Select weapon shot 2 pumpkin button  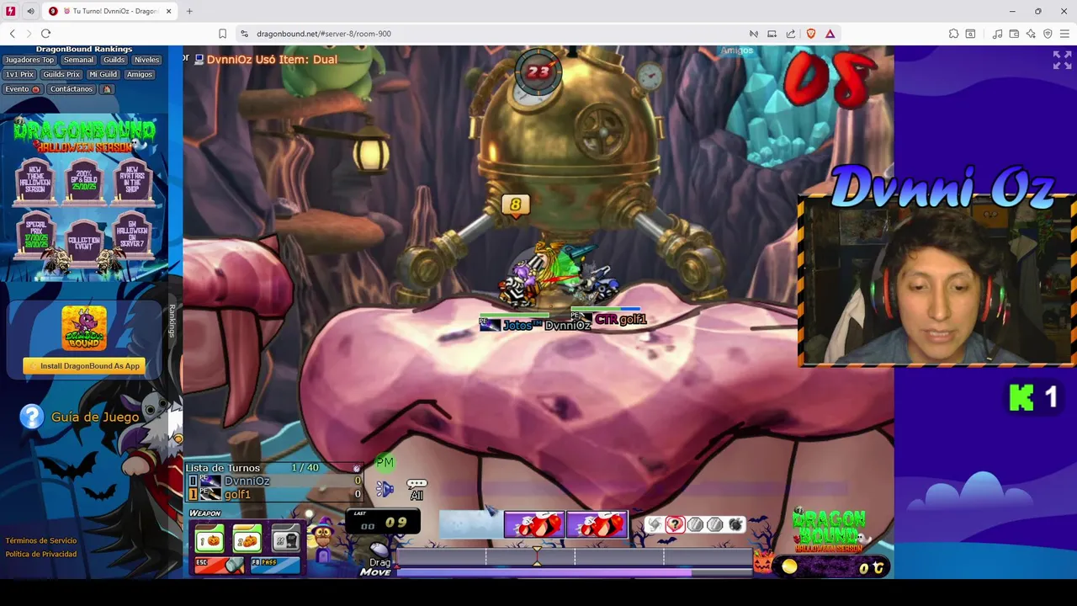tap(247, 540)
